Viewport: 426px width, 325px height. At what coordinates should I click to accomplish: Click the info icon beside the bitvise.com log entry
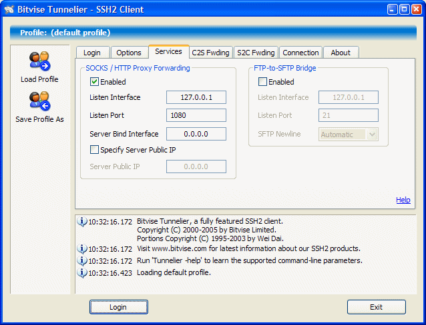[82, 248]
